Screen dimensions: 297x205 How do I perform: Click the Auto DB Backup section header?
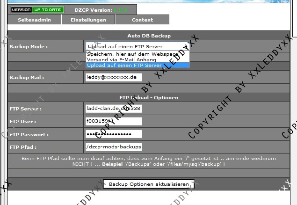tap(149, 36)
